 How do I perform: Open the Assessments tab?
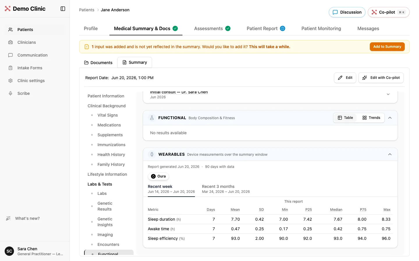point(212,28)
